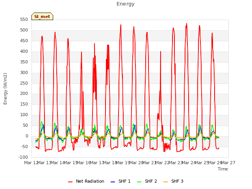The width and height of the screenshot is (252, 189).
Task: Click the 450 y-axis tick label
Action: 24,41
